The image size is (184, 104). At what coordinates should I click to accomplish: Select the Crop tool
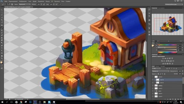coord(2,20)
